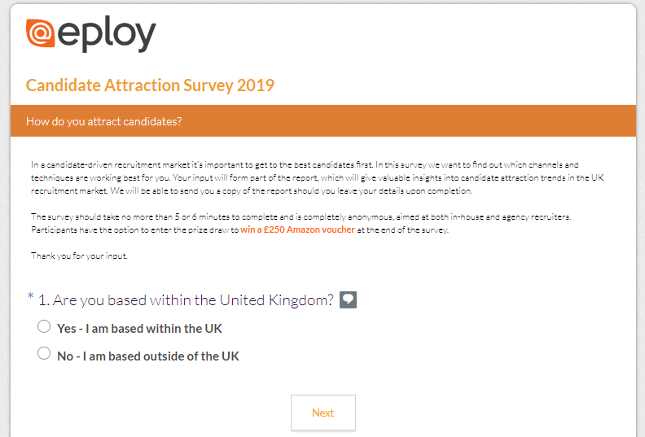The image size is (645, 437).
Task: Click the sentence starting 'The survey should take no more'
Action: pyautogui.click(x=301, y=216)
